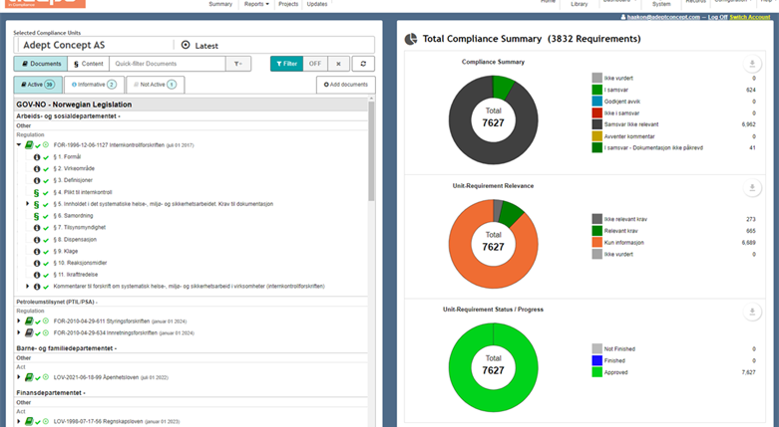Click the info icon for § 3. Definisjoner
Viewport: 779px width, 427px height.
(37, 180)
